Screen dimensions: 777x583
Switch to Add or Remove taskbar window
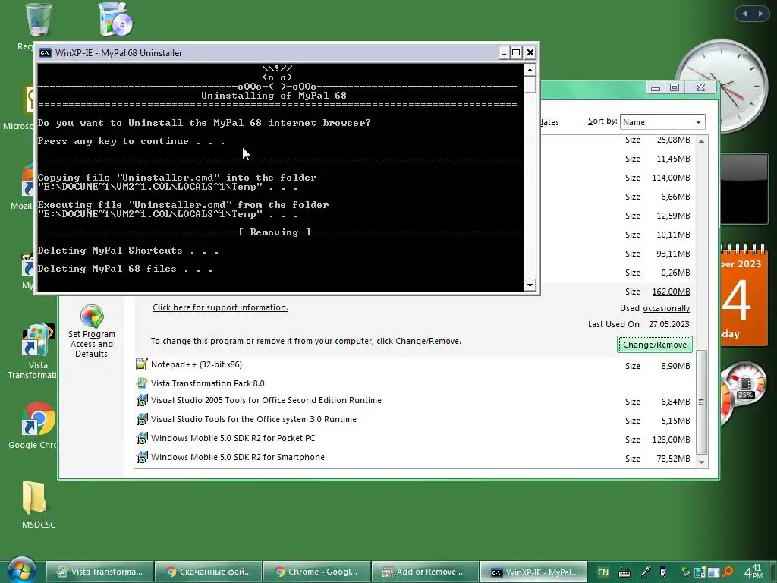click(425, 572)
